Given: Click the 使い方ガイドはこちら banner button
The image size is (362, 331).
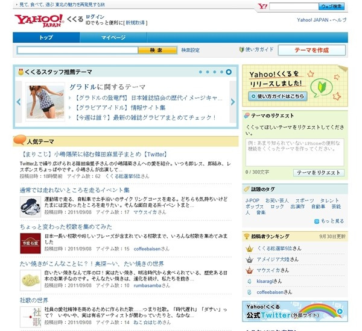Looking at the screenshot, I should (278, 96).
